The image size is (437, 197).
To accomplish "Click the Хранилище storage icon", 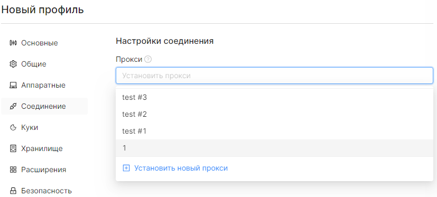I will click(13, 148).
